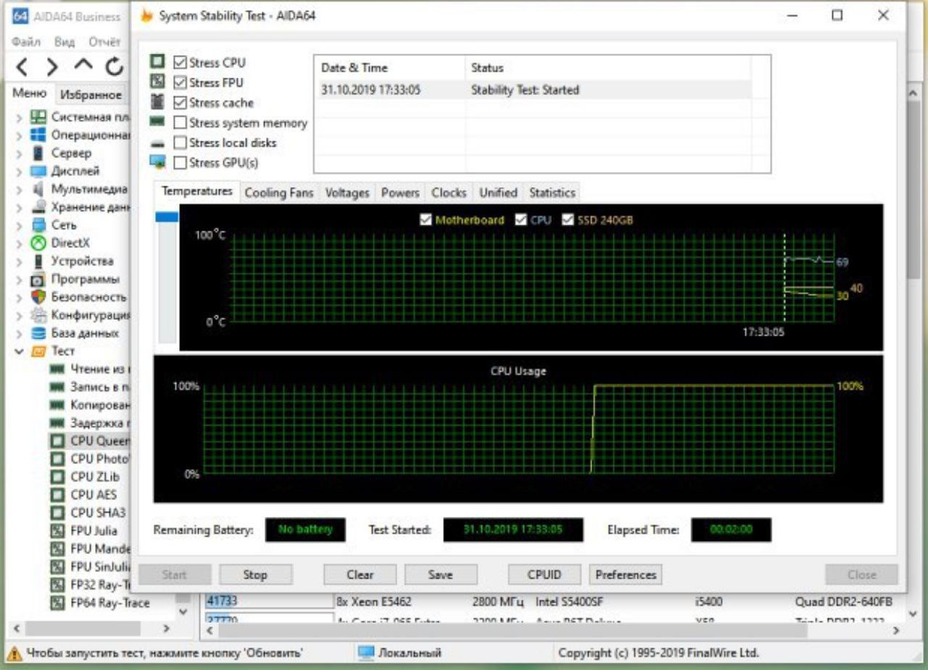
Task: Click the Clear button
Action: (x=360, y=575)
